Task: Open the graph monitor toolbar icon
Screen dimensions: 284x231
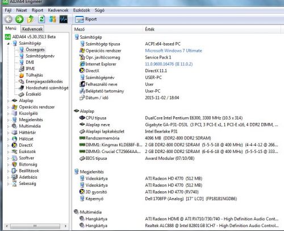Action: click(x=64, y=19)
